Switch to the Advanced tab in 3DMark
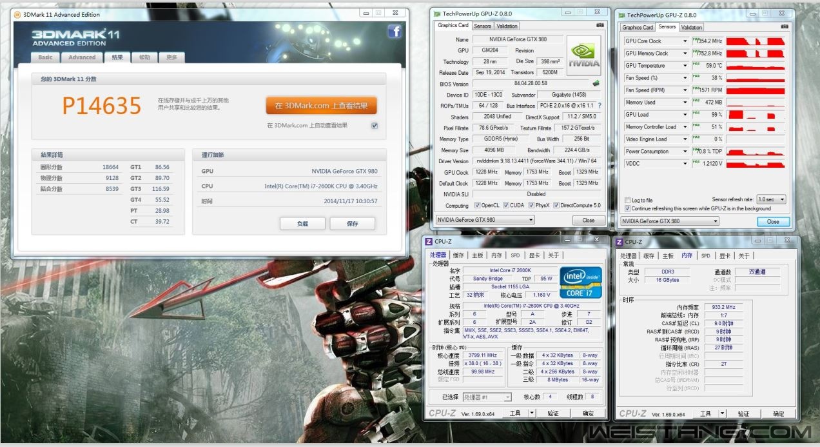The width and height of the screenshot is (820, 447). pyautogui.click(x=82, y=57)
